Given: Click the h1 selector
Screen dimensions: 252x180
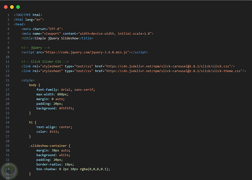Looking at the screenshot, I should 31,122.
